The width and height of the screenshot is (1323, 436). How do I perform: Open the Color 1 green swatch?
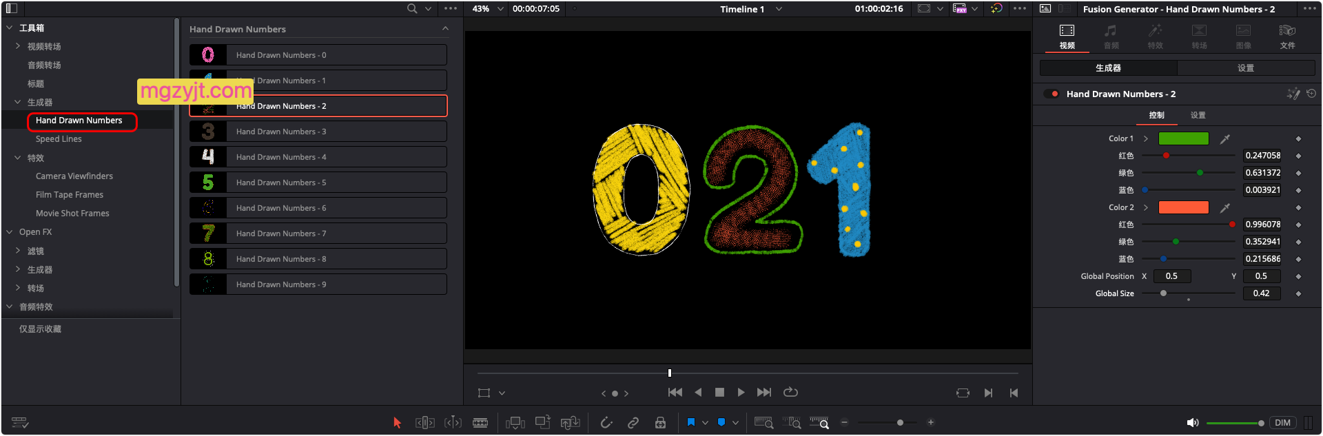click(x=1183, y=138)
